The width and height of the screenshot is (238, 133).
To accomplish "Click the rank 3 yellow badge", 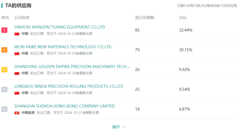I will coord(4,70).
